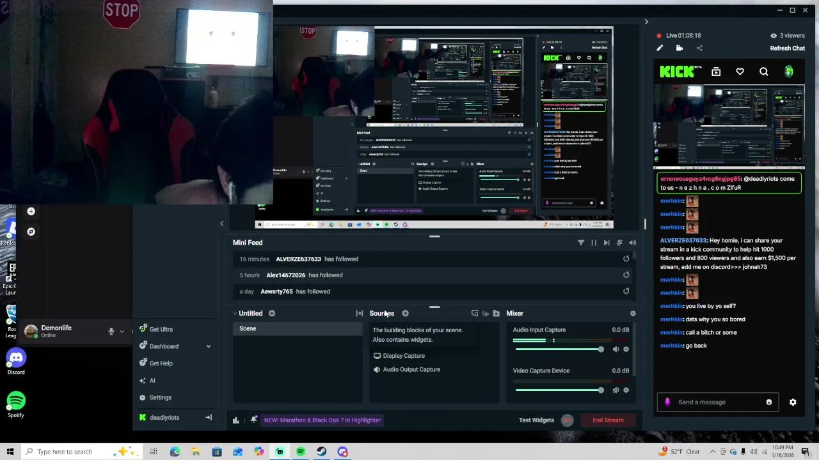Expand Discord microphone options dropdown
This screenshot has width=819, height=460.
point(122,332)
